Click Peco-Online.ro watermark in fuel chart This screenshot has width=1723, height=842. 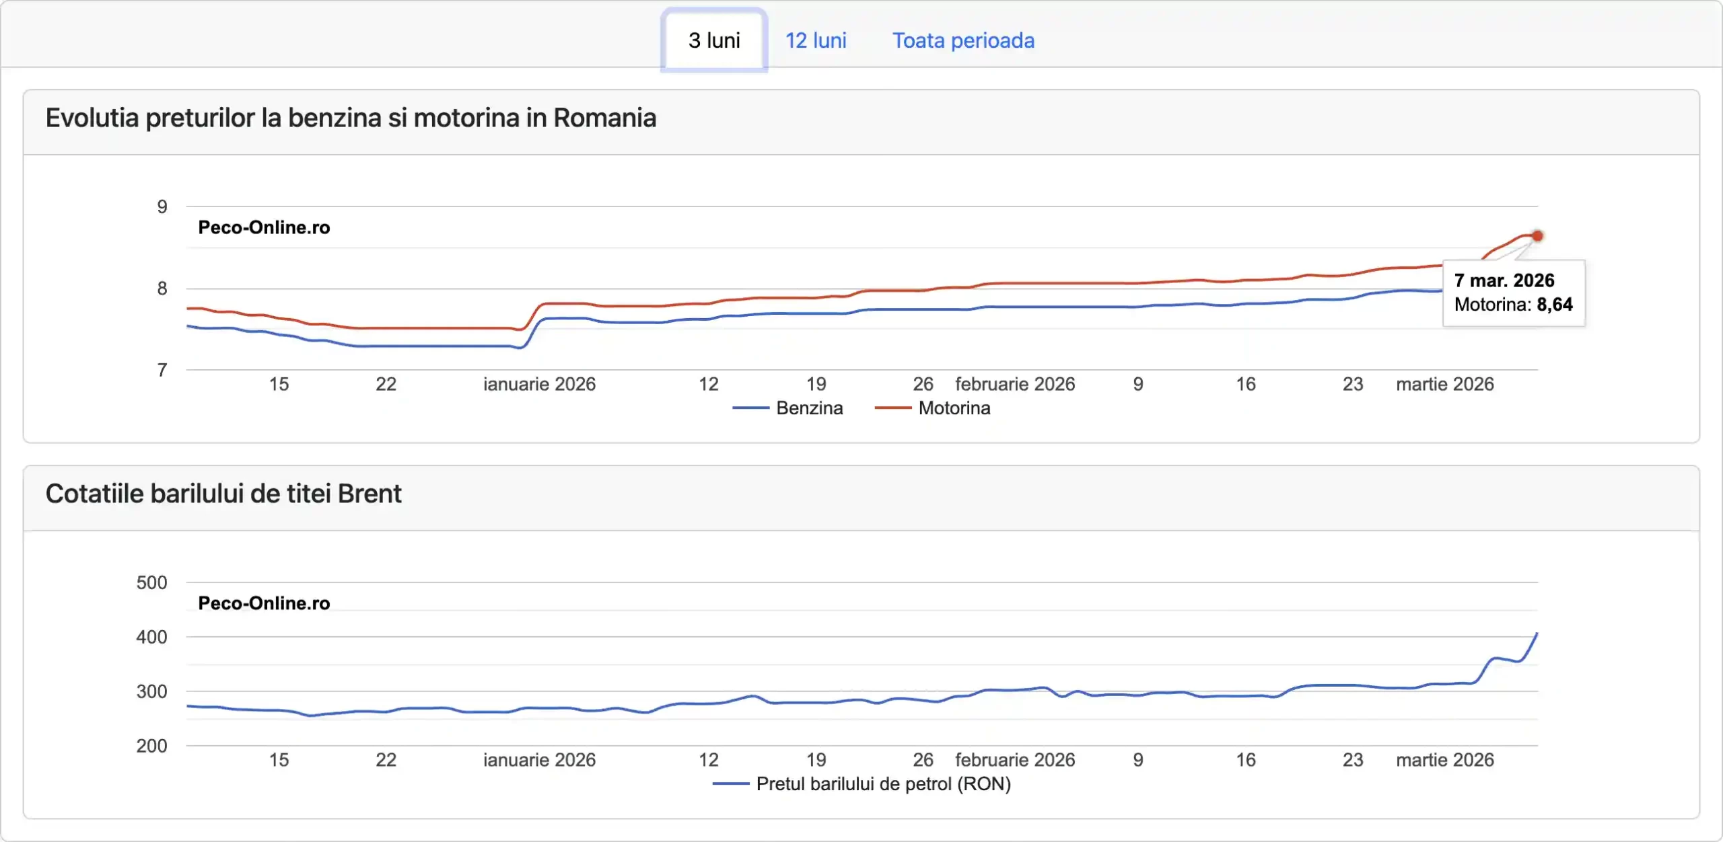(264, 227)
